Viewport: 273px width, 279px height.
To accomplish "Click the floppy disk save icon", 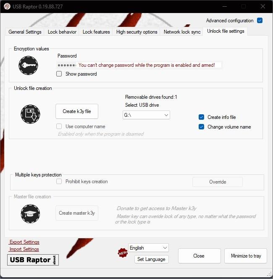I will 30,114.
